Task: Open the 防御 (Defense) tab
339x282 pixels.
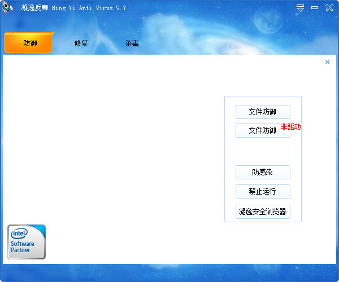Action: [x=28, y=43]
